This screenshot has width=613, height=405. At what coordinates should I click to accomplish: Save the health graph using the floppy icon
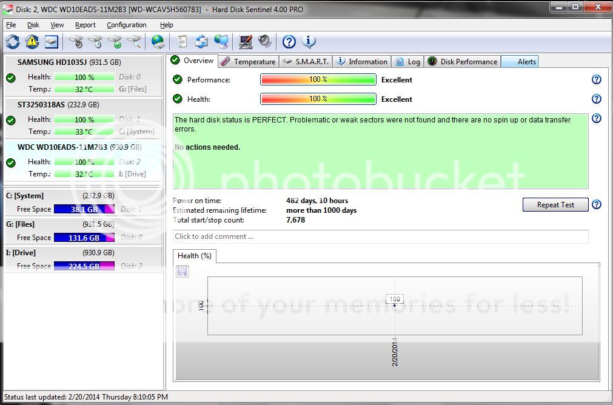coord(183,271)
